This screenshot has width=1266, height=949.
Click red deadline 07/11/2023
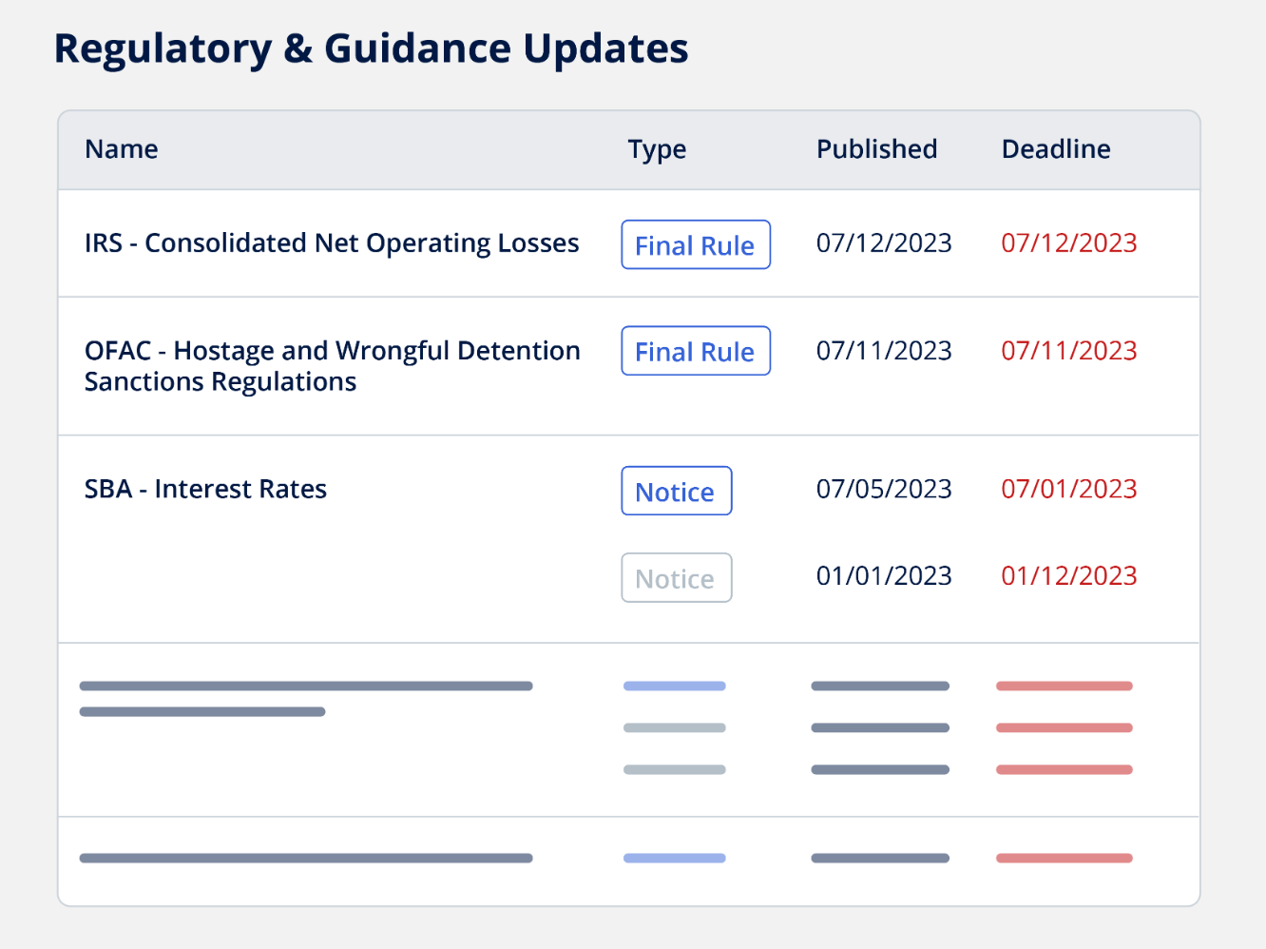click(1069, 351)
